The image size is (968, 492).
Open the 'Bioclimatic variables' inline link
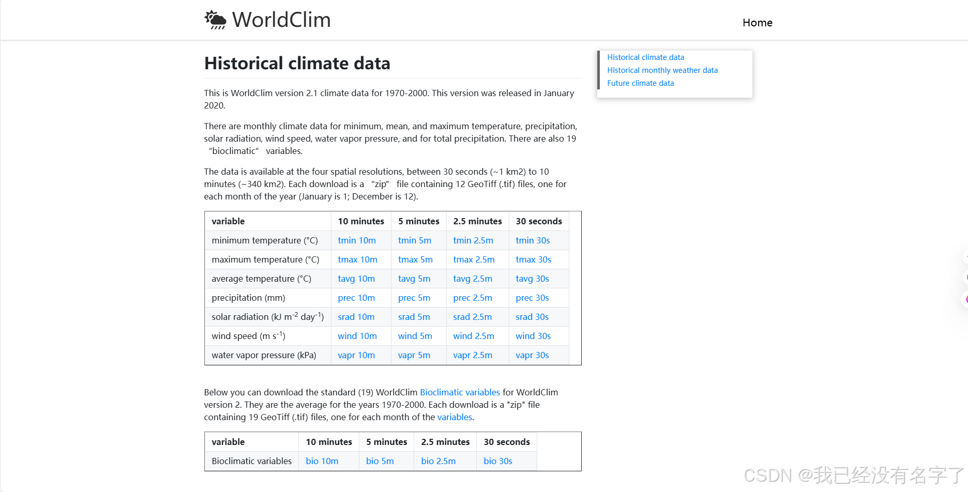click(x=460, y=392)
